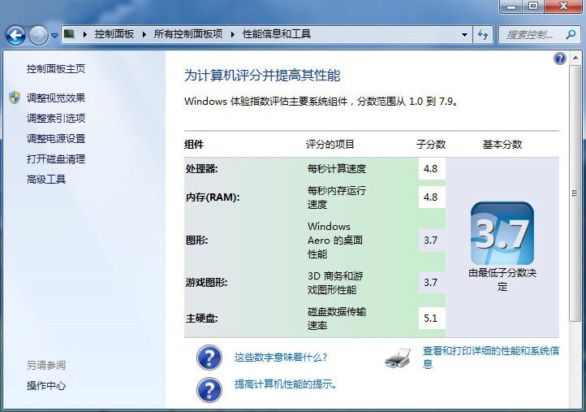Close the window
The width and height of the screenshot is (586, 412).
[563, 7]
